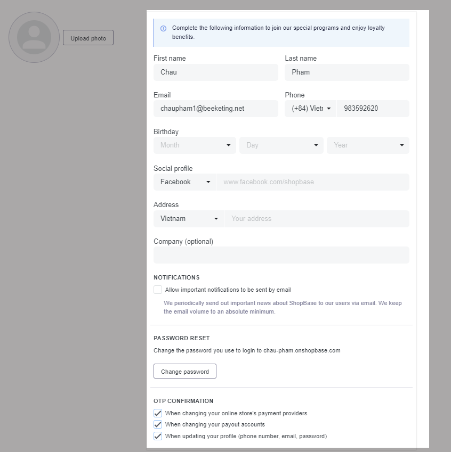Click the Last name field containing Pham

347,72
